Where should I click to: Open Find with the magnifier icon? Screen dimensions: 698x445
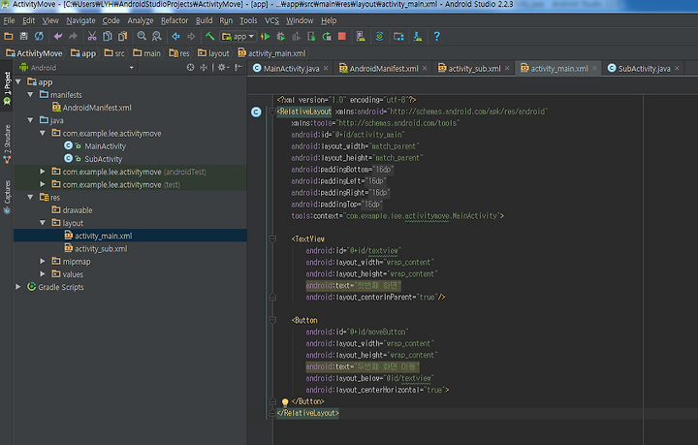[142, 37]
